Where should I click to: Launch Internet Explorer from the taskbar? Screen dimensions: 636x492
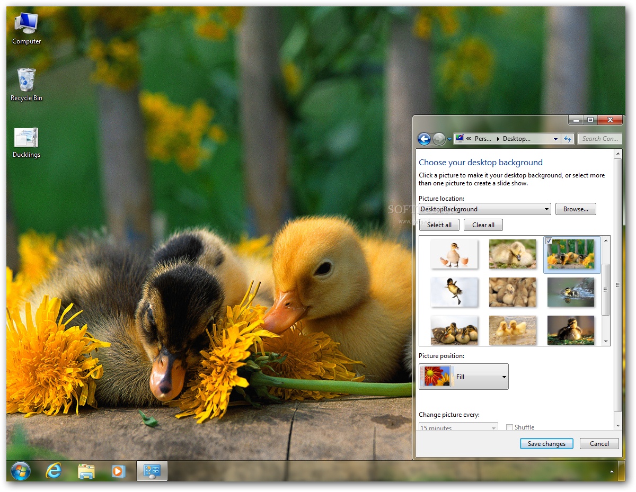coord(54,471)
